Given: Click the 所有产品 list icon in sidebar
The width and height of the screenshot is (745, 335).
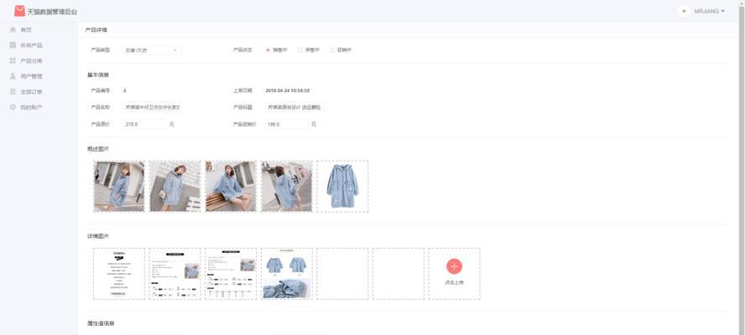Looking at the screenshot, I should click(13, 45).
